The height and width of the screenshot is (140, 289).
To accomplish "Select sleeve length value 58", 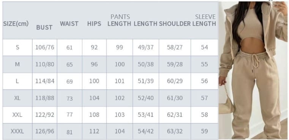I will tap(204, 115).
